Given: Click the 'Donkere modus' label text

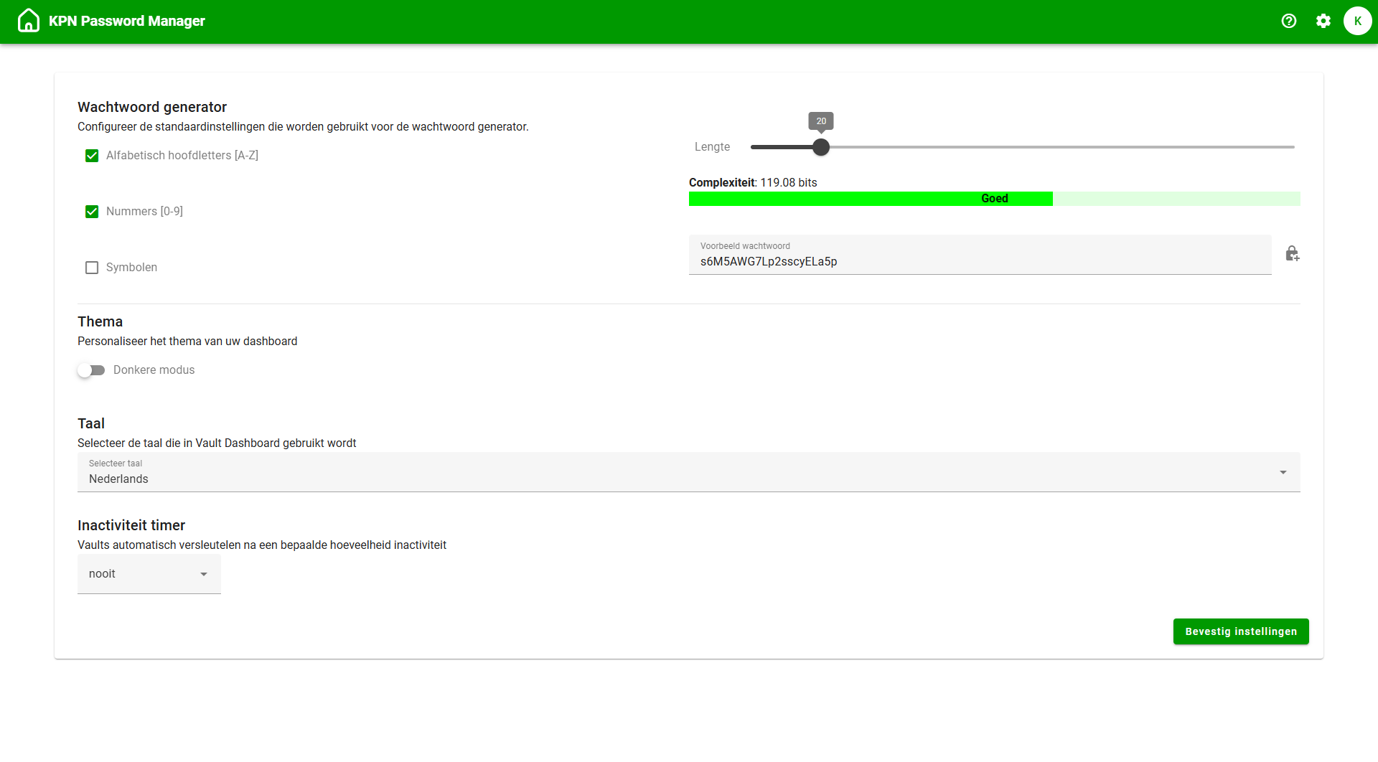Looking at the screenshot, I should point(154,370).
